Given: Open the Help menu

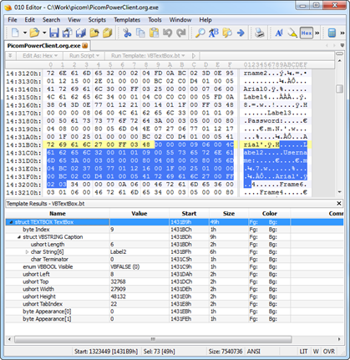Looking at the screenshot, I should (x=205, y=20).
